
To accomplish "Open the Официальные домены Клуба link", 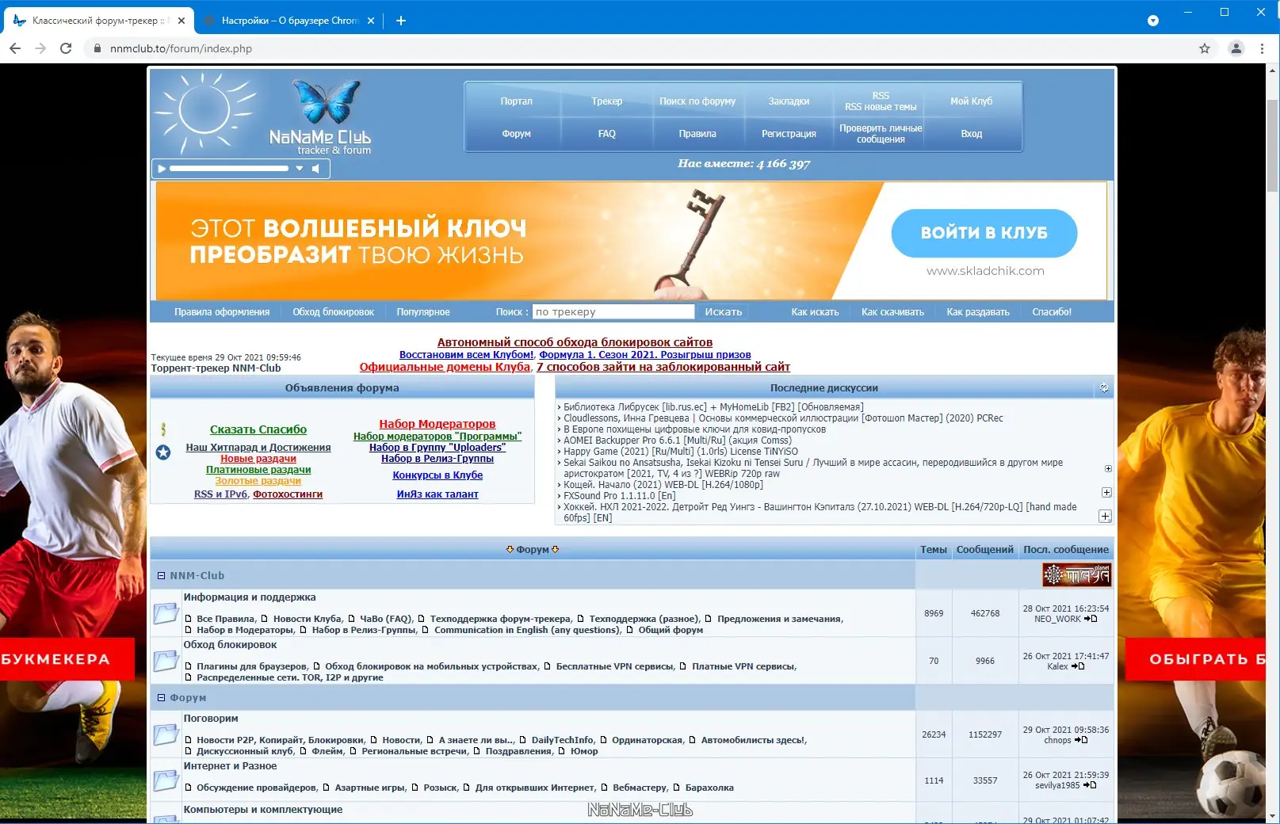I will click(x=444, y=367).
